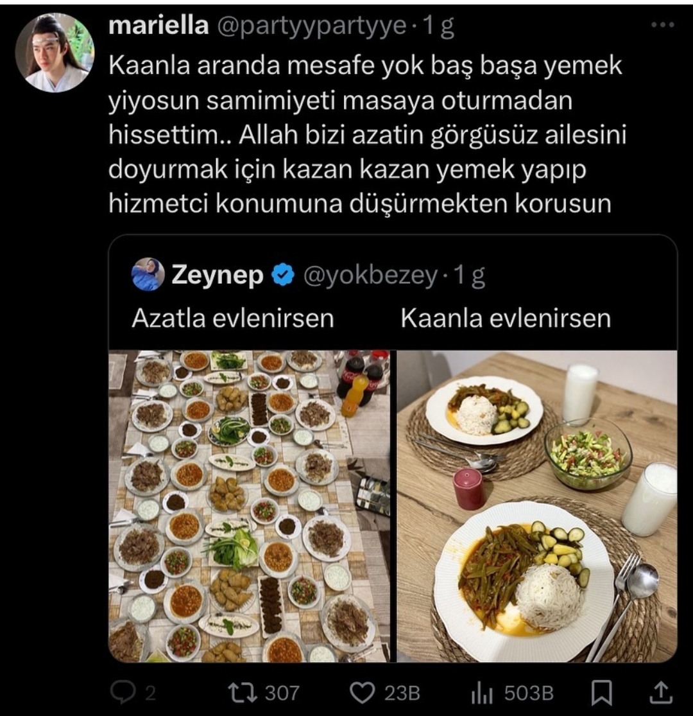
Task: Open the three-dot more options menu
Action: click(x=662, y=26)
